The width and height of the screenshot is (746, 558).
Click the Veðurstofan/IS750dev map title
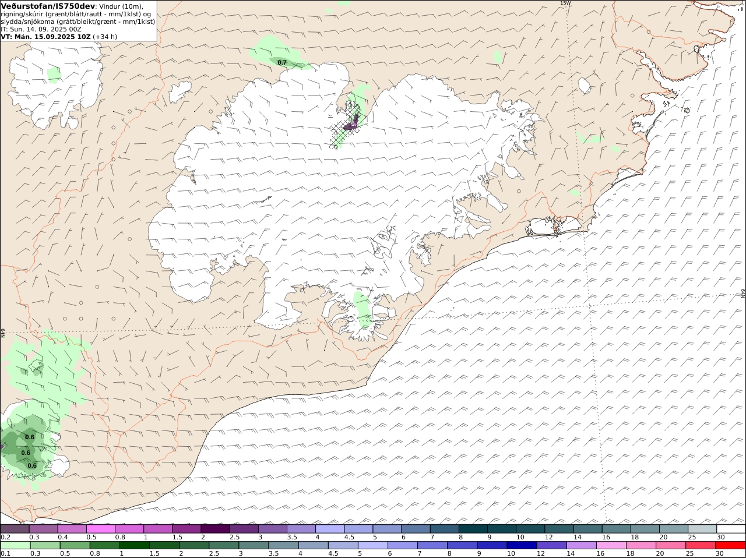click(48, 6)
